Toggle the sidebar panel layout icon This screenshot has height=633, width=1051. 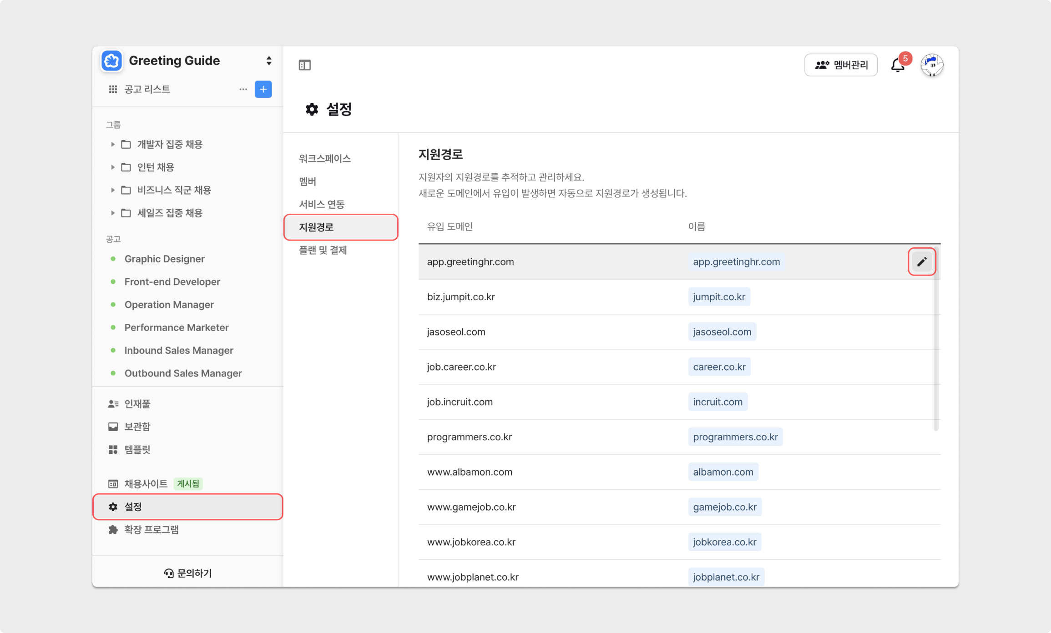click(x=304, y=65)
